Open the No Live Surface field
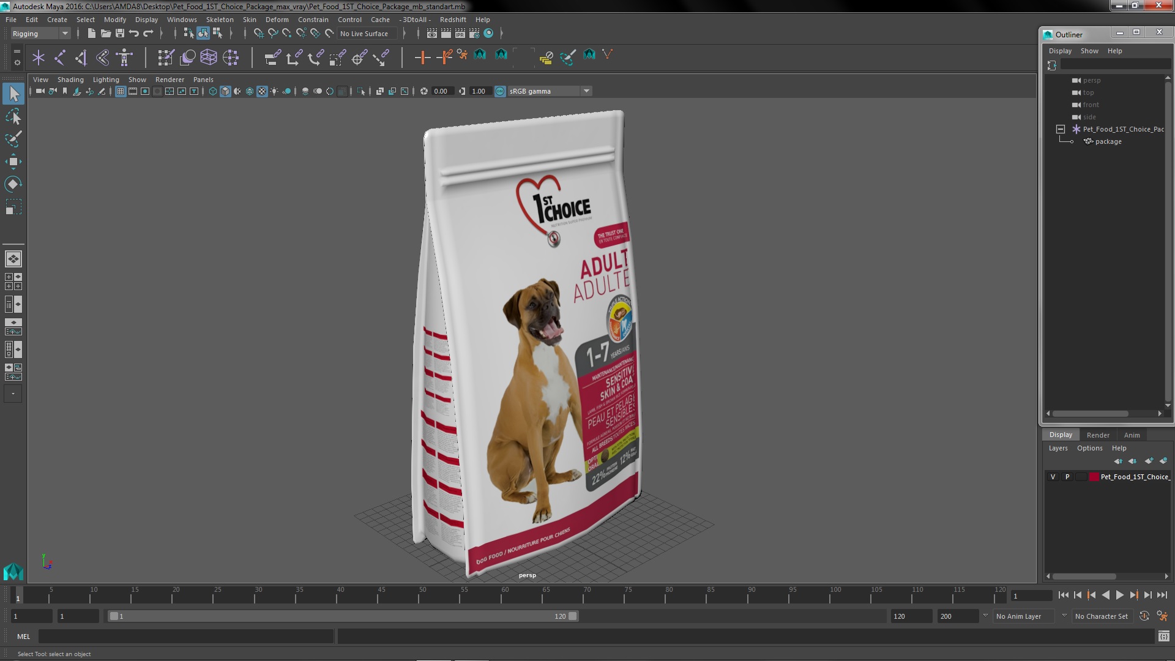The width and height of the screenshot is (1175, 661). click(367, 34)
